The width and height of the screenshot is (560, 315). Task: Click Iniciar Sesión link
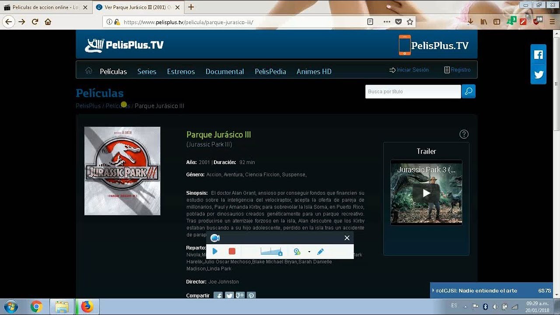pyautogui.click(x=409, y=70)
